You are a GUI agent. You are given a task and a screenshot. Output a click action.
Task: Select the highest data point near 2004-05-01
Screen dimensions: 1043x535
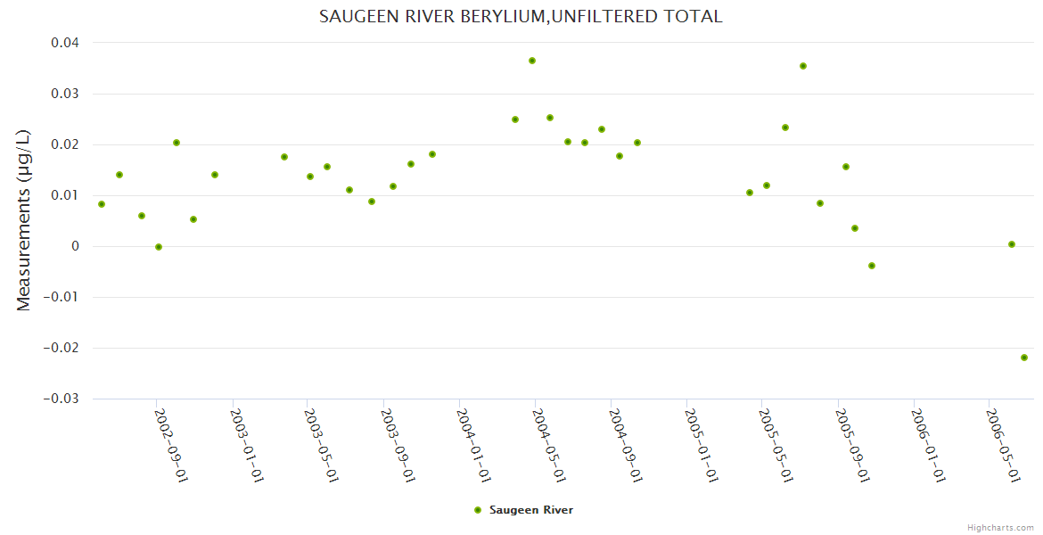tap(532, 61)
